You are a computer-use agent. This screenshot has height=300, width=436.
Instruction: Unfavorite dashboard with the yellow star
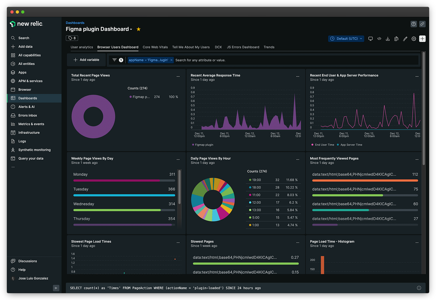(x=139, y=29)
